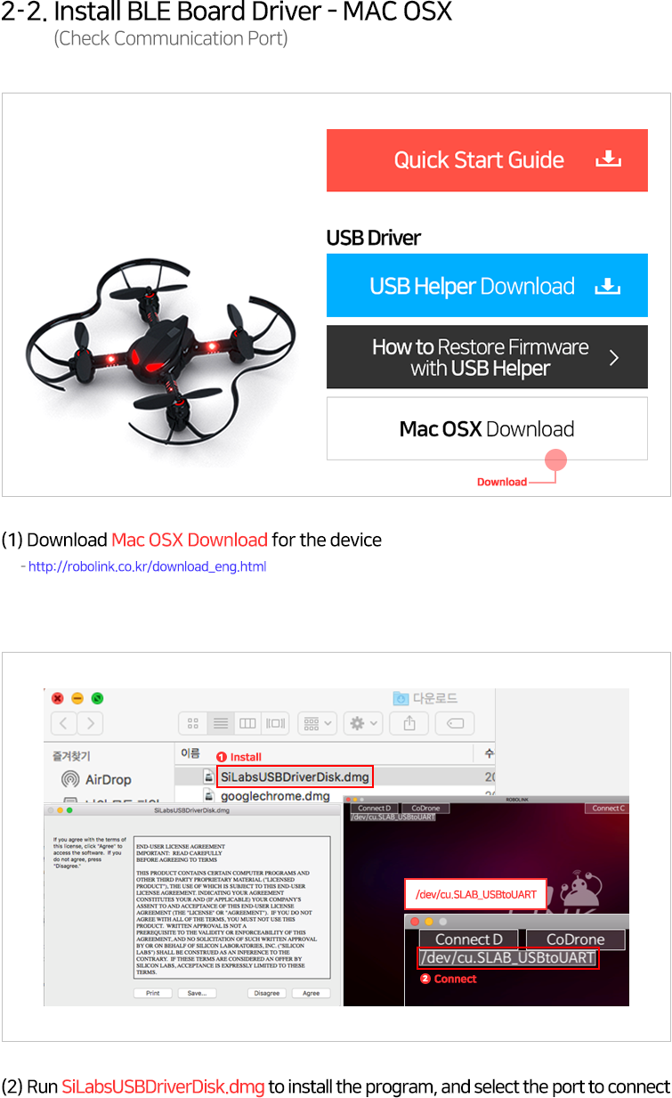Select the /dev/cu.SLAB_USBtoUART port below Connect D
The width and height of the screenshot is (672, 1098).
click(507, 958)
